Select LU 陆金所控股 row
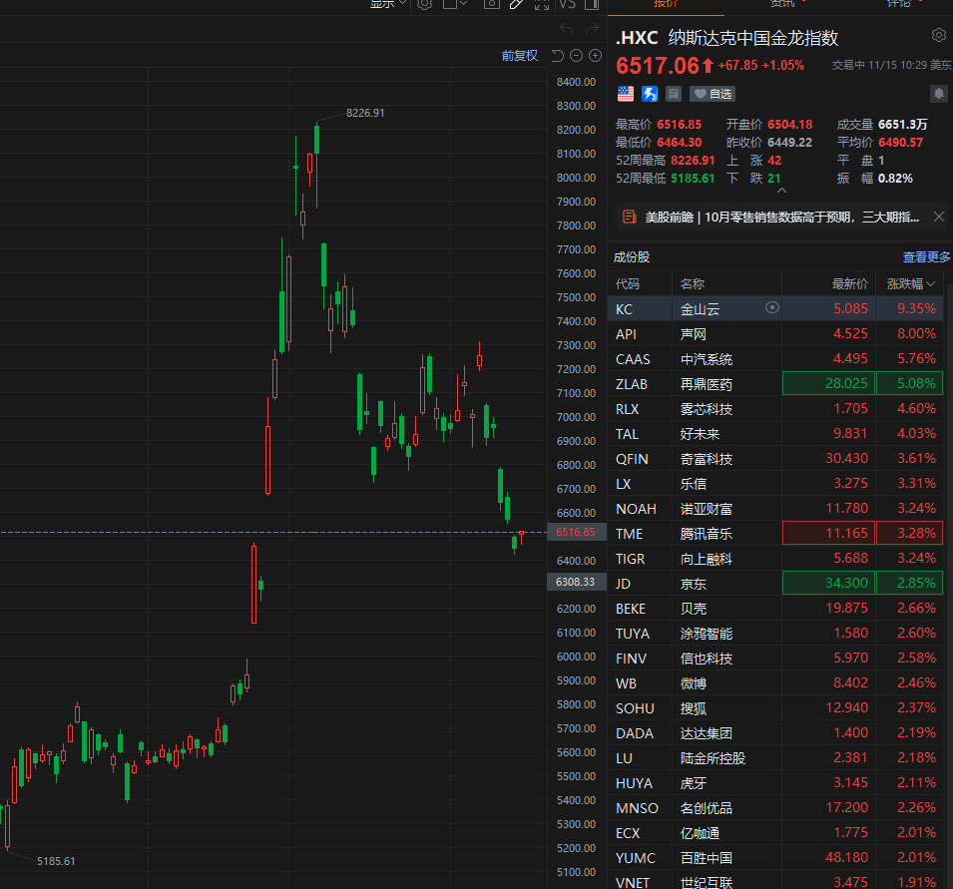953x889 pixels. tap(775, 757)
